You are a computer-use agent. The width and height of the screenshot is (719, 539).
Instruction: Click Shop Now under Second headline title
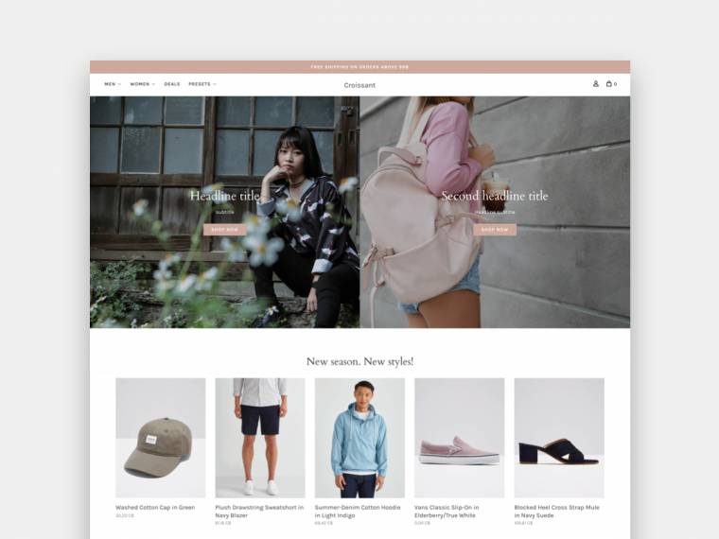495,230
